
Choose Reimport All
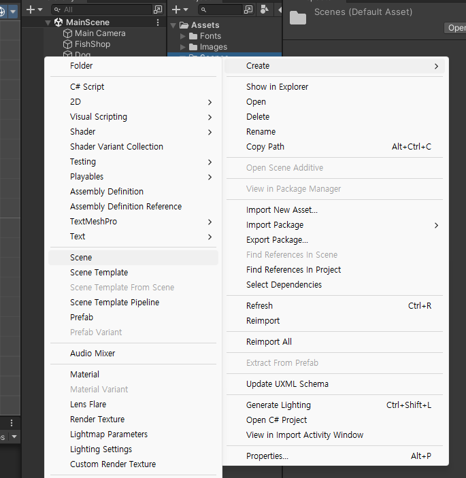pyautogui.click(x=335, y=342)
